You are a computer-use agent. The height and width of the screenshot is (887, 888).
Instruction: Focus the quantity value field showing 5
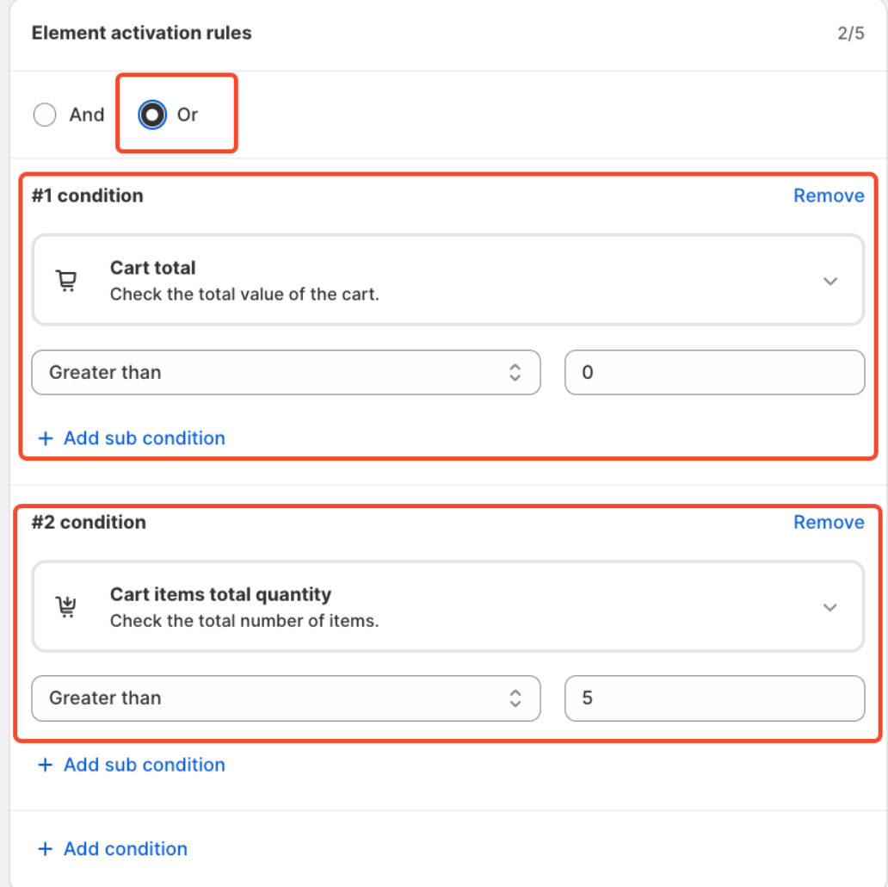714,698
